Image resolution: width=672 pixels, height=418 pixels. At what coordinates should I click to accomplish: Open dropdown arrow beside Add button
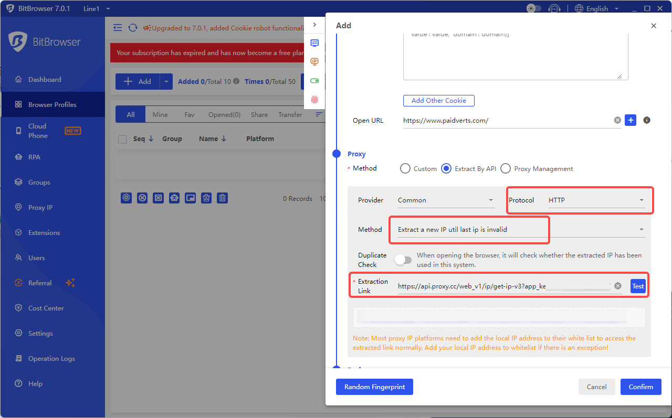(166, 81)
